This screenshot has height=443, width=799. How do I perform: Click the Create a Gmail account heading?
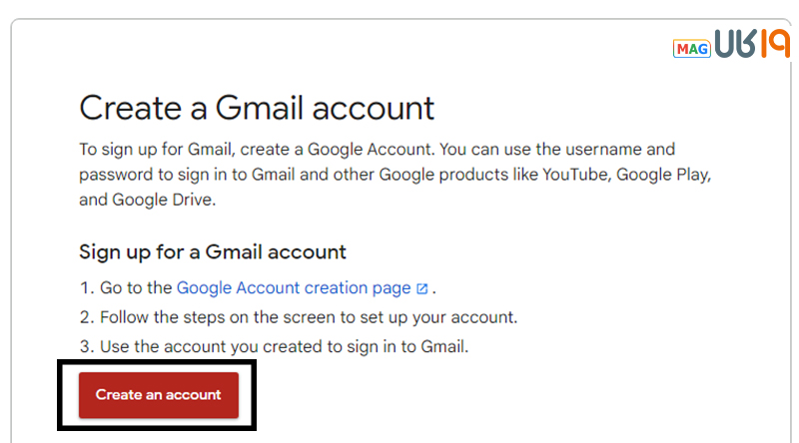click(x=257, y=108)
